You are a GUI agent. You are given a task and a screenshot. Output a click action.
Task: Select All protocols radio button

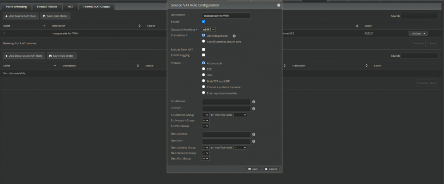tap(203, 63)
